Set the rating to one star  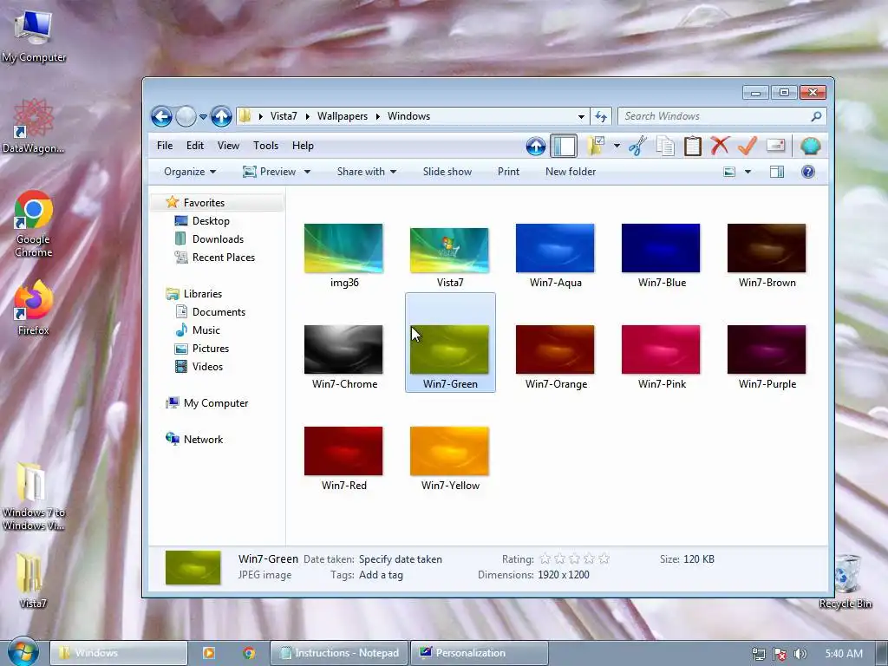545,559
